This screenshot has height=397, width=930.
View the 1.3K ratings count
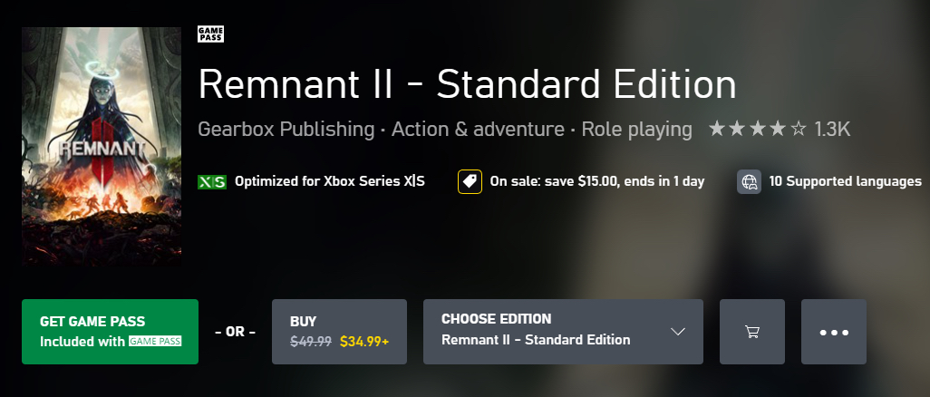[x=832, y=130]
